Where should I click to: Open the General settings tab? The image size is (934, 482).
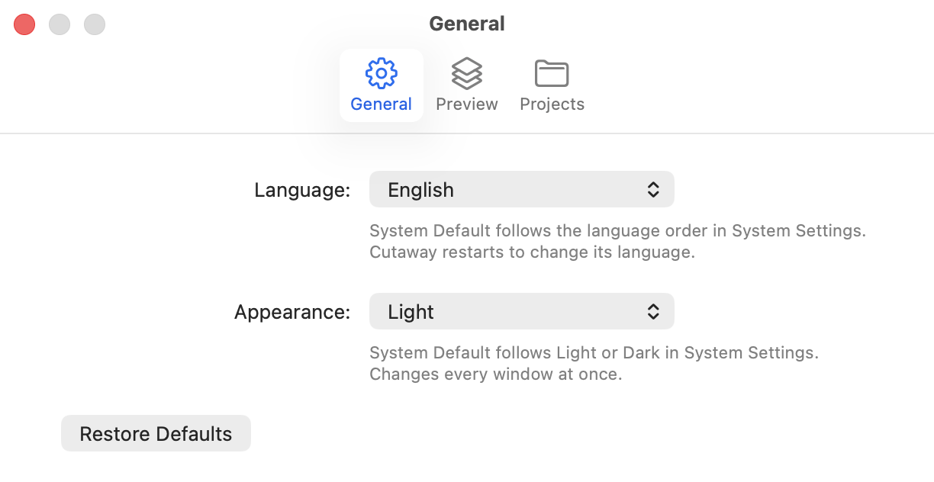[381, 85]
